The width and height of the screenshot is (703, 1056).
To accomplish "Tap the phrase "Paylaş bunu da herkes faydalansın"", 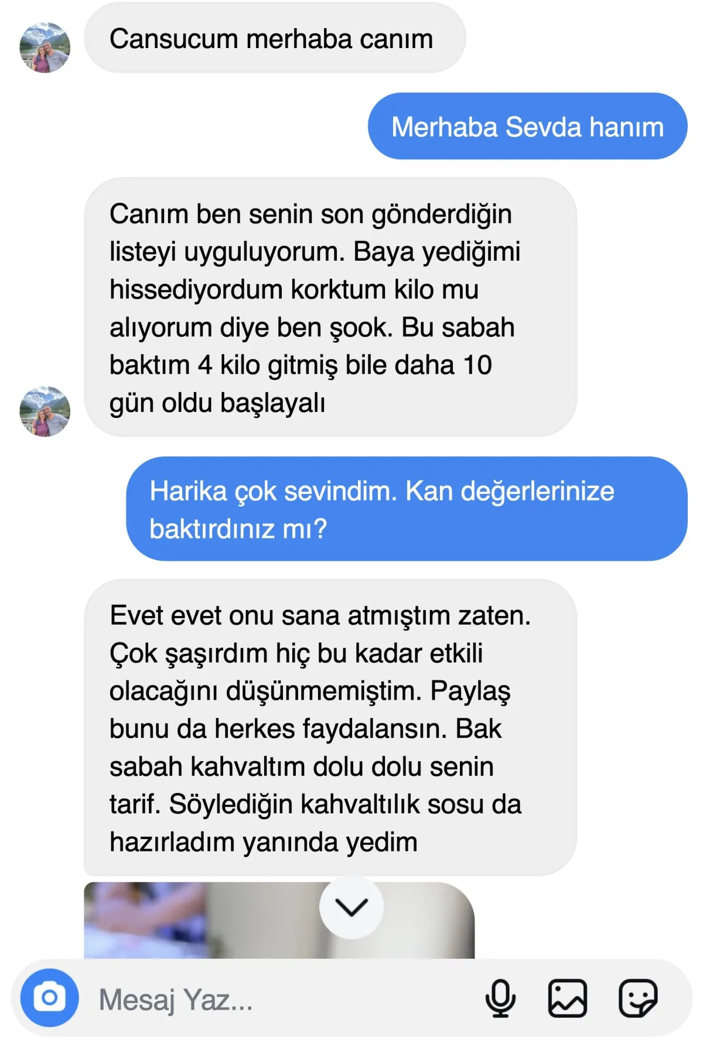I will click(x=310, y=710).
